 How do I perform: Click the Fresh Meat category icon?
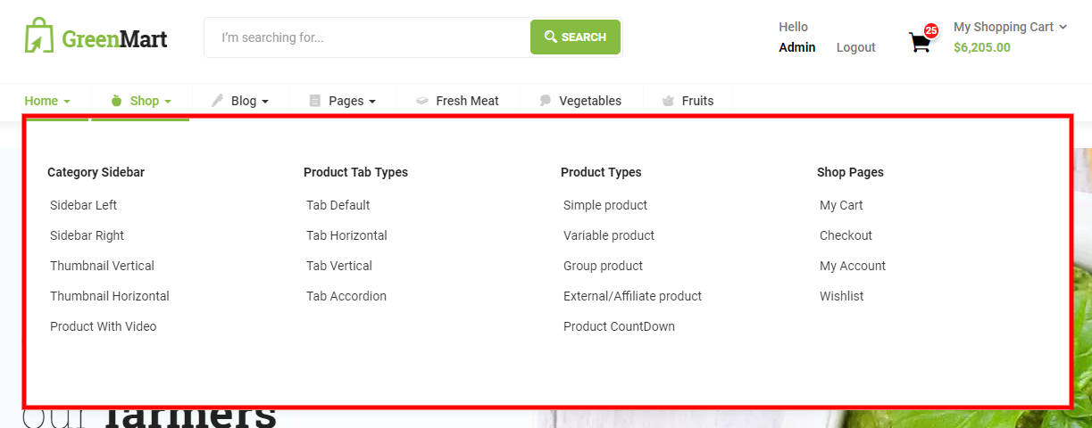pyautogui.click(x=422, y=101)
